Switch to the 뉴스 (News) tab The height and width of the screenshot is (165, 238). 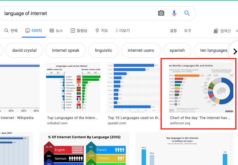tap(56, 31)
